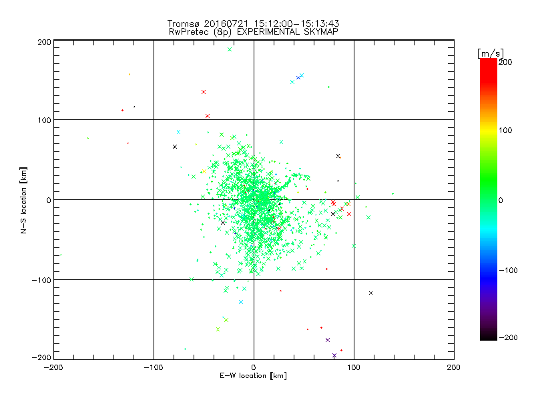The width and height of the screenshot is (534, 400).
Task: Click the E-W axis '200' tick label
Action: 454,367
